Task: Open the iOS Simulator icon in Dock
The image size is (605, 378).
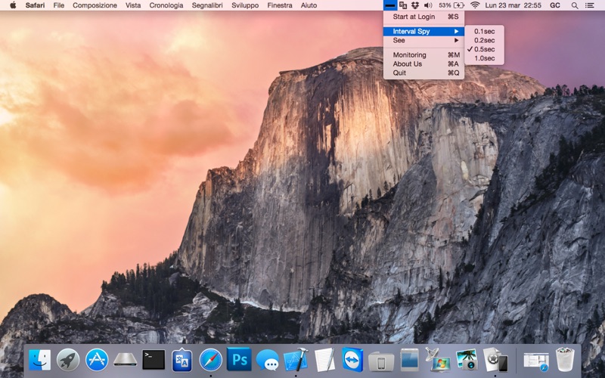Action: tap(410, 360)
